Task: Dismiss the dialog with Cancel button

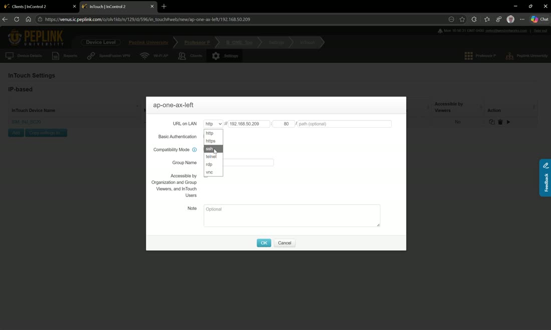Action: pyautogui.click(x=285, y=242)
